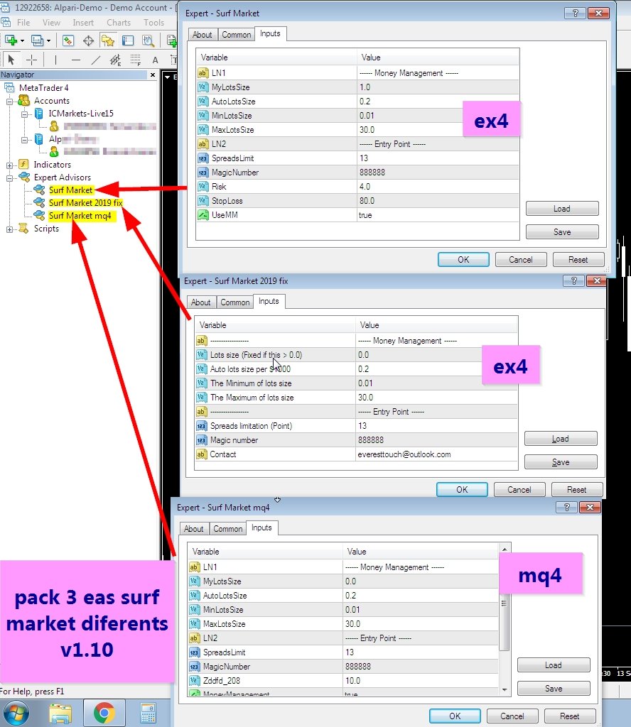Select the Crosshair tool
This screenshot has height=727, width=631.
[32, 60]
